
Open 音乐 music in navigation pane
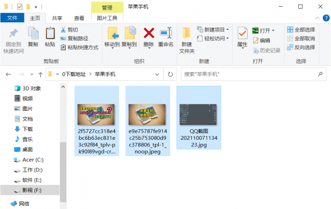click(x=23, y=139)
